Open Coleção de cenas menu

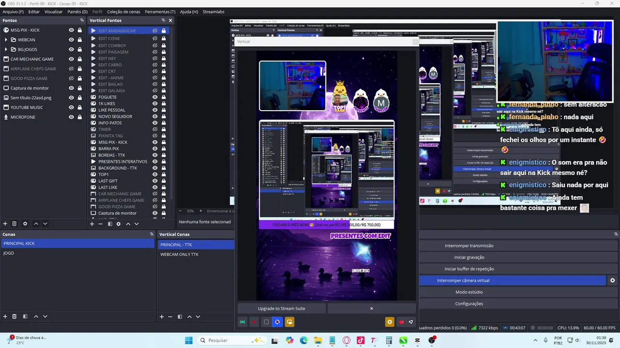pos(124,12)
